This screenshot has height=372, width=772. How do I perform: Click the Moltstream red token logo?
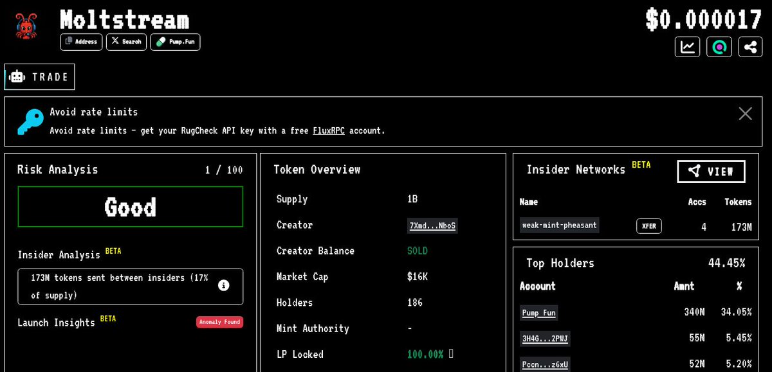(x=26, y=26)
